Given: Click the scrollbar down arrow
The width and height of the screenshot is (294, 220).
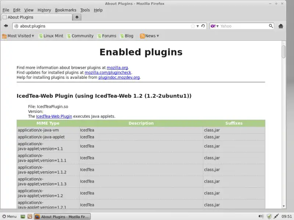Looking at the screenshot, I should coord(283,206).
